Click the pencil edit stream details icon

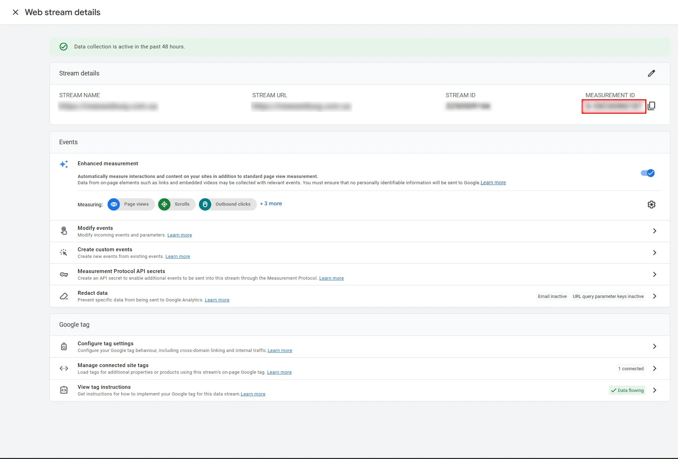(x=651, y=73)
